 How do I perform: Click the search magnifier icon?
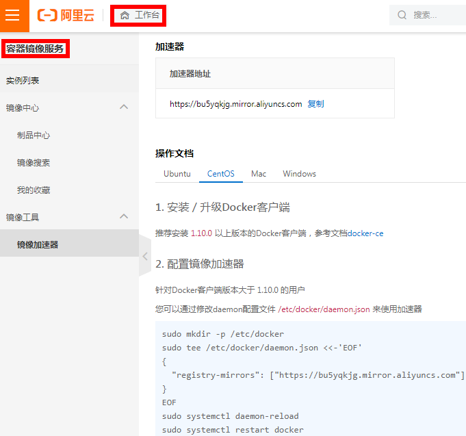[402, 15]
